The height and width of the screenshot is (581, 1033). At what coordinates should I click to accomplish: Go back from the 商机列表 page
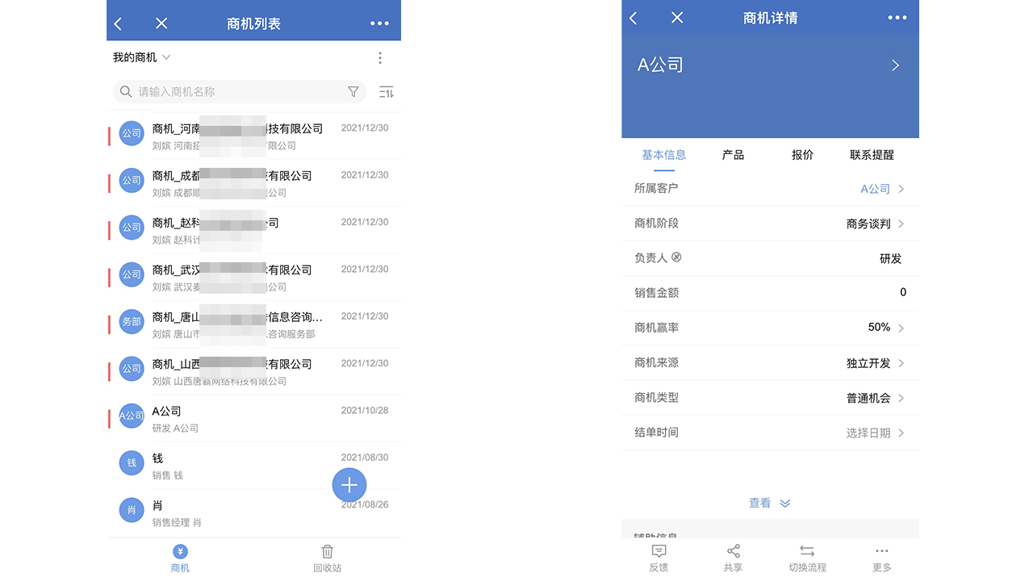point(119,23)
